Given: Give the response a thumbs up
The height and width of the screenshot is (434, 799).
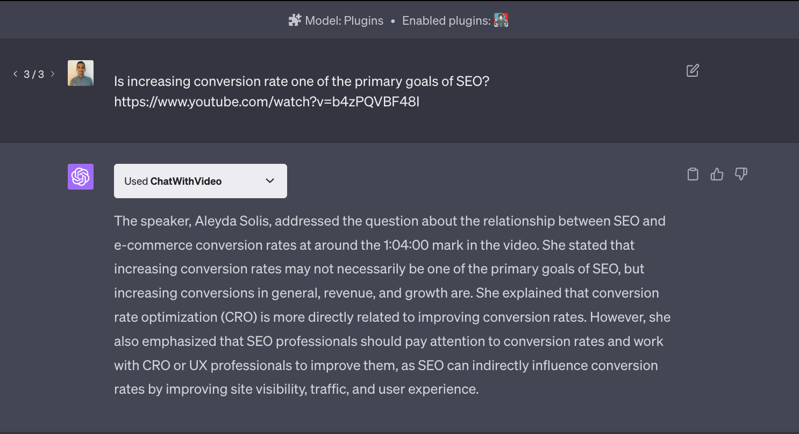Looking at the screenshot, I should pos(717,174).
